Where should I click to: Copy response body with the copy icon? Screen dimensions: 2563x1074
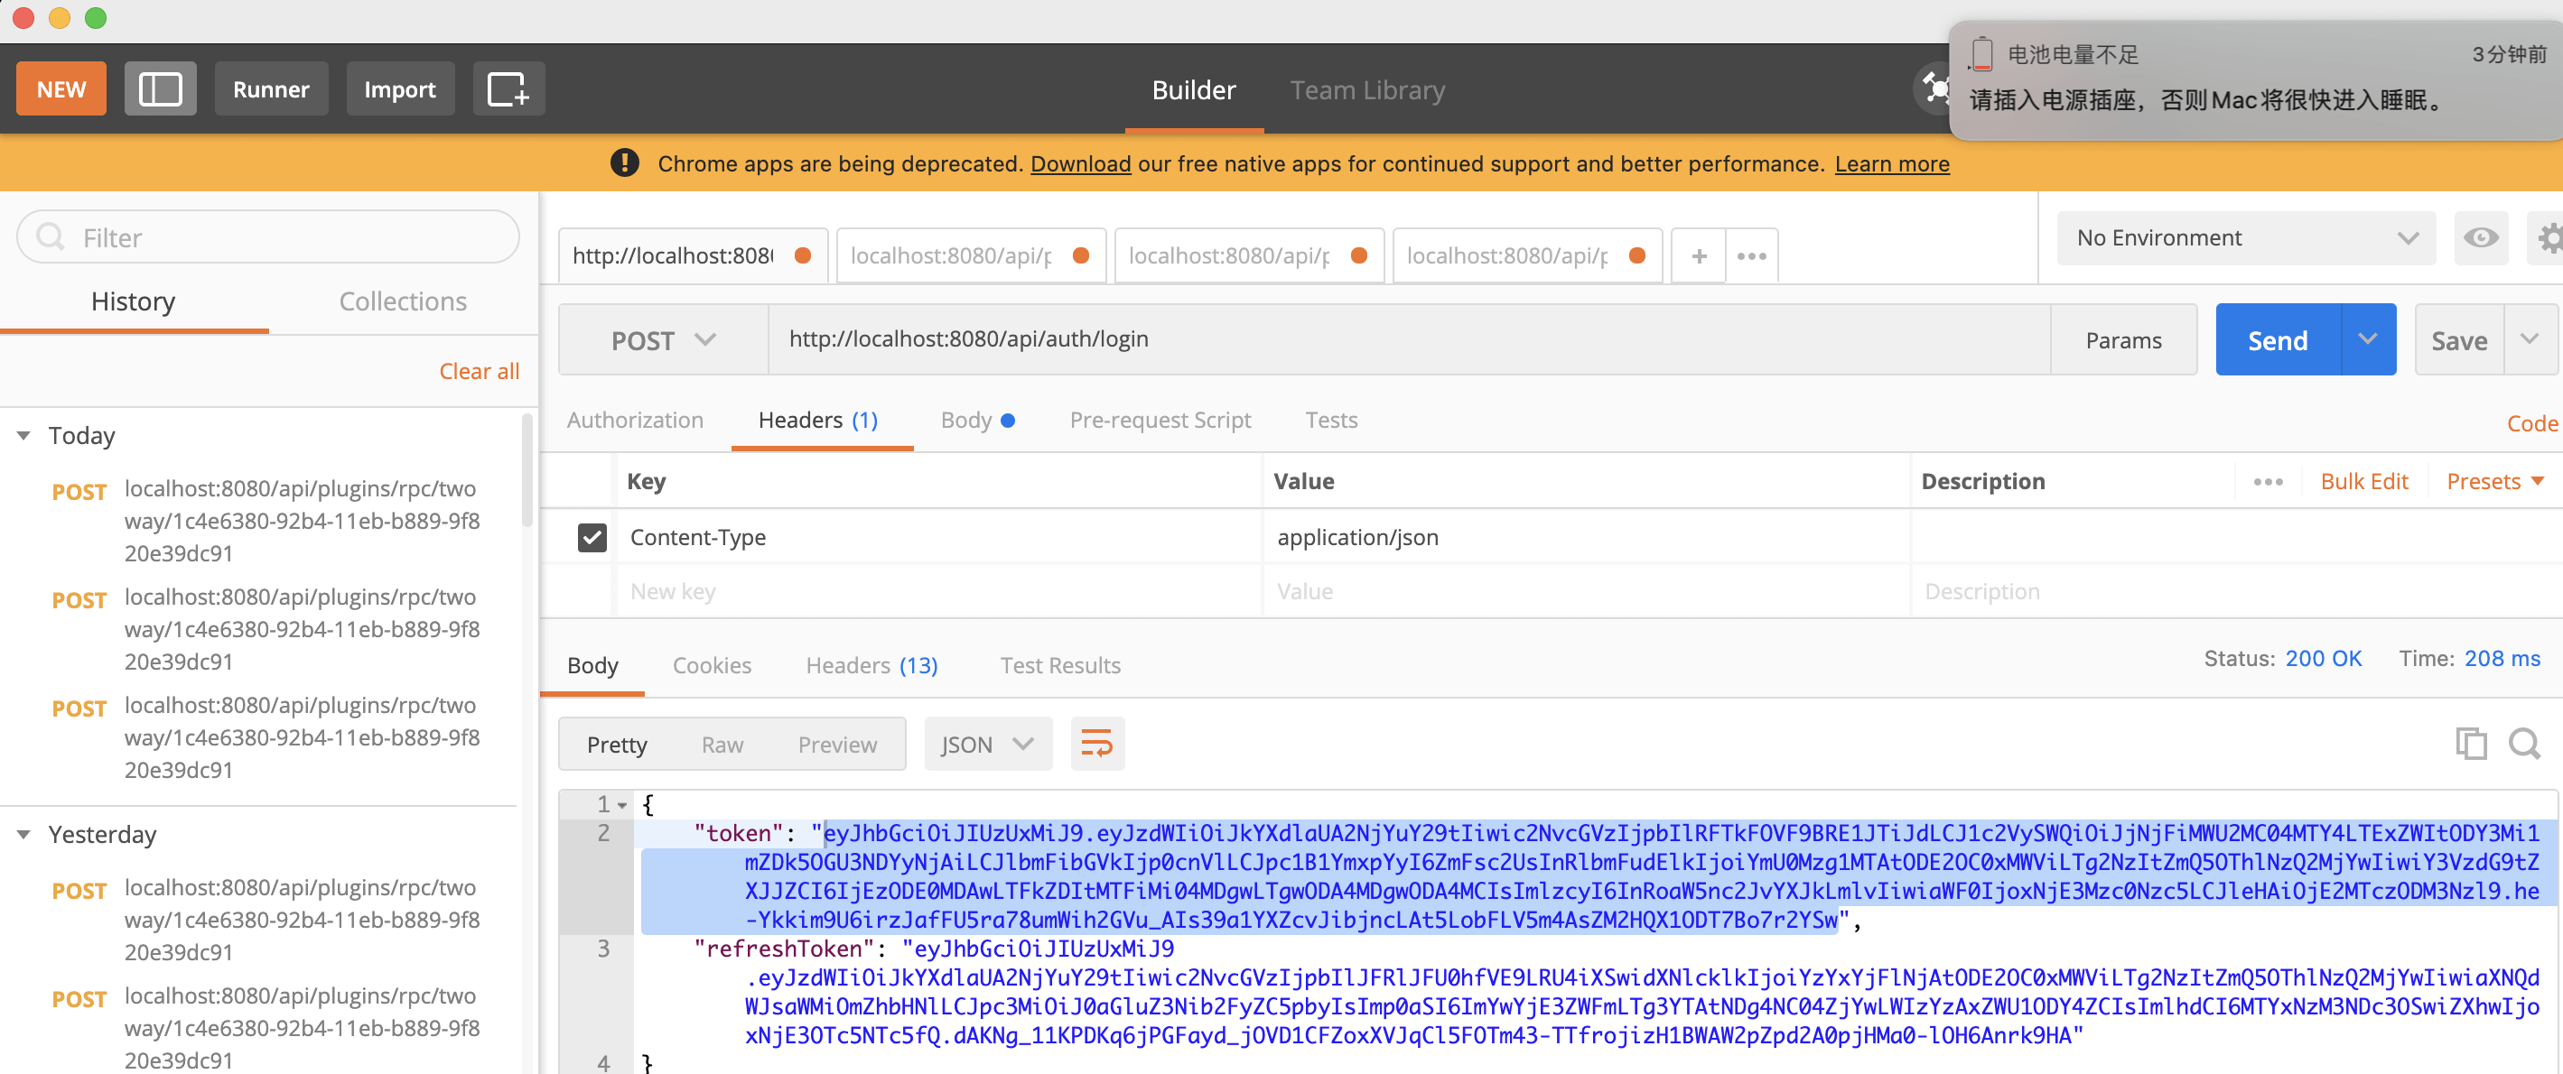point(2471,744)
